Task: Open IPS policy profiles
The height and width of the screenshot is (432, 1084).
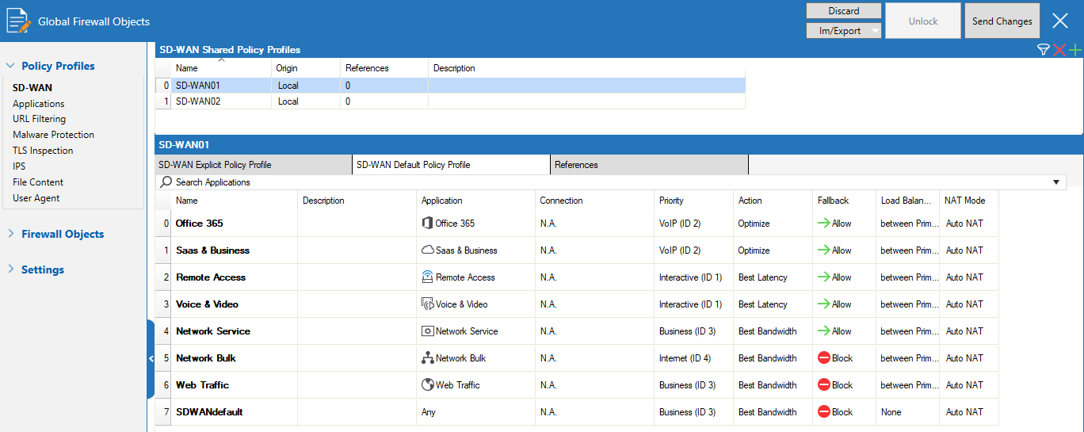Action: (x=19, y=166)
